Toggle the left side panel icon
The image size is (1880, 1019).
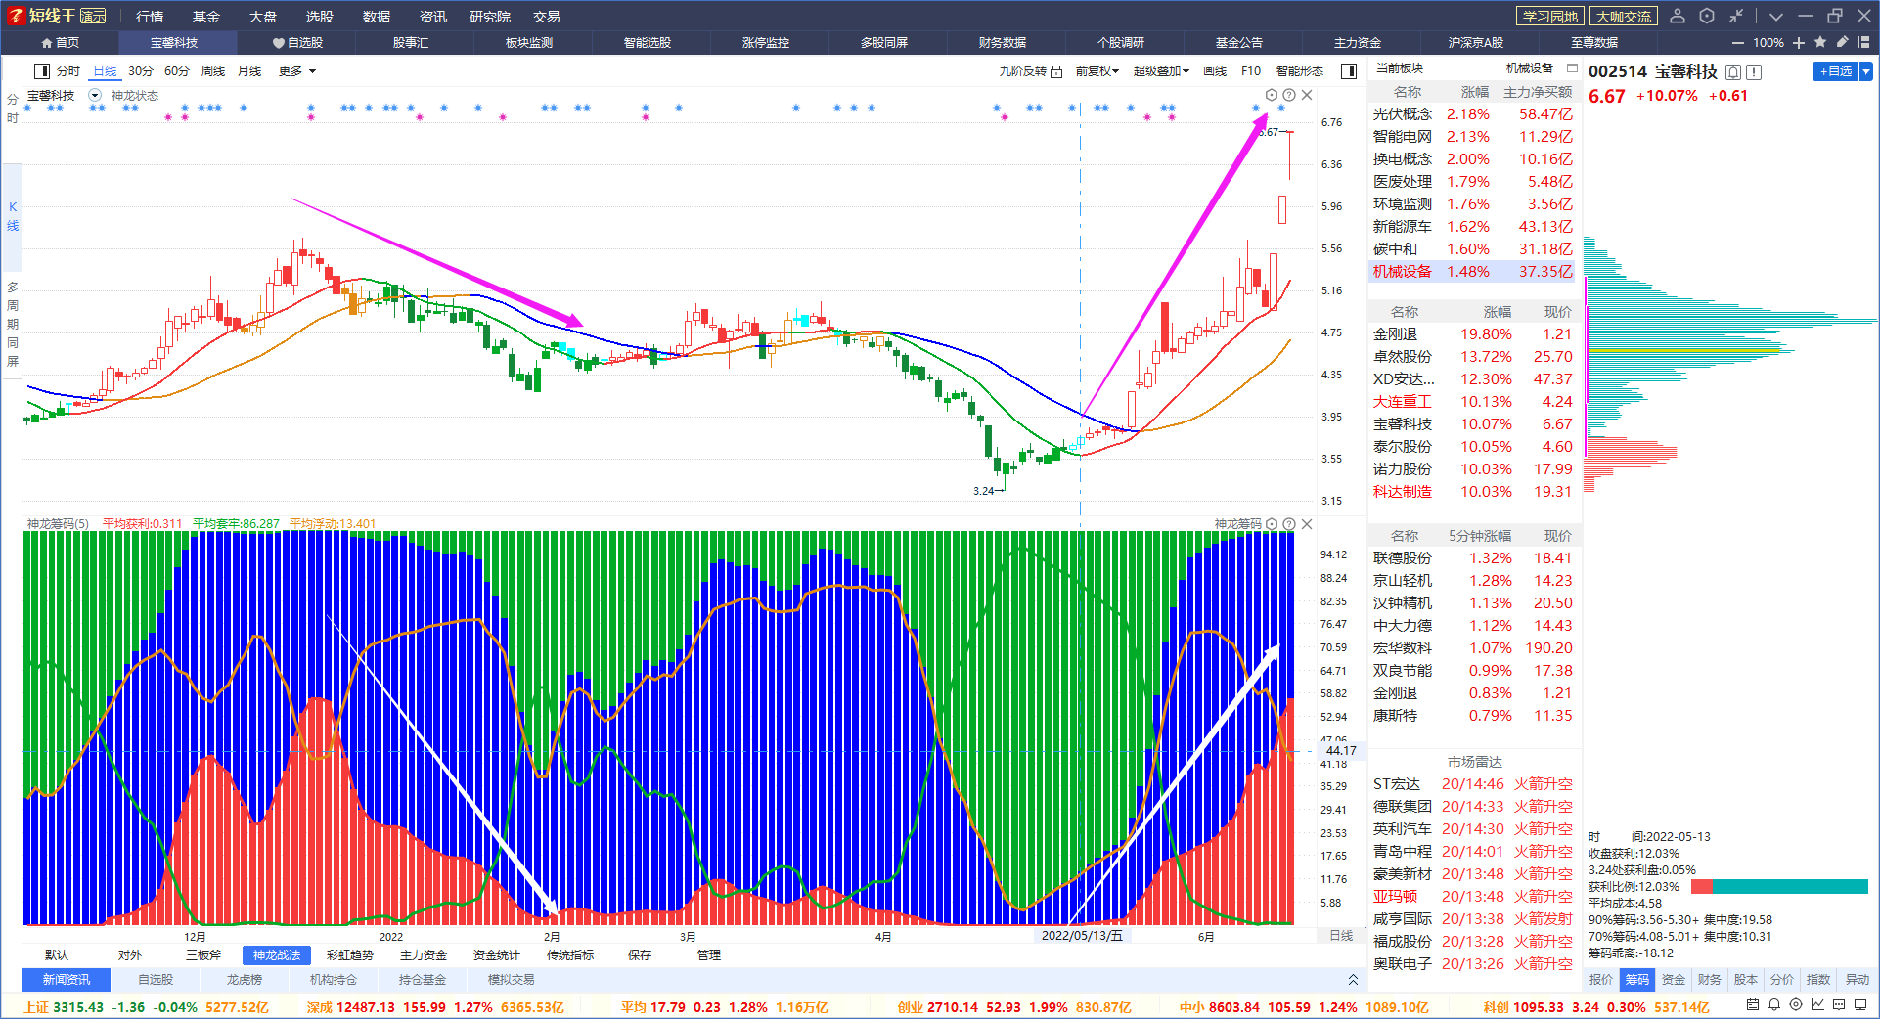tap(42, 71)
